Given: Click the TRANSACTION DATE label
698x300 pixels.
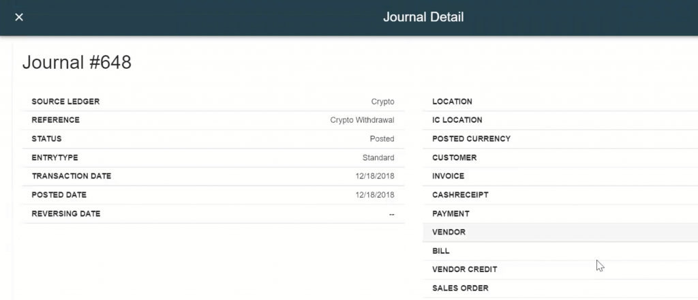Looking at the screenshot, I should (x=71, y=177).
